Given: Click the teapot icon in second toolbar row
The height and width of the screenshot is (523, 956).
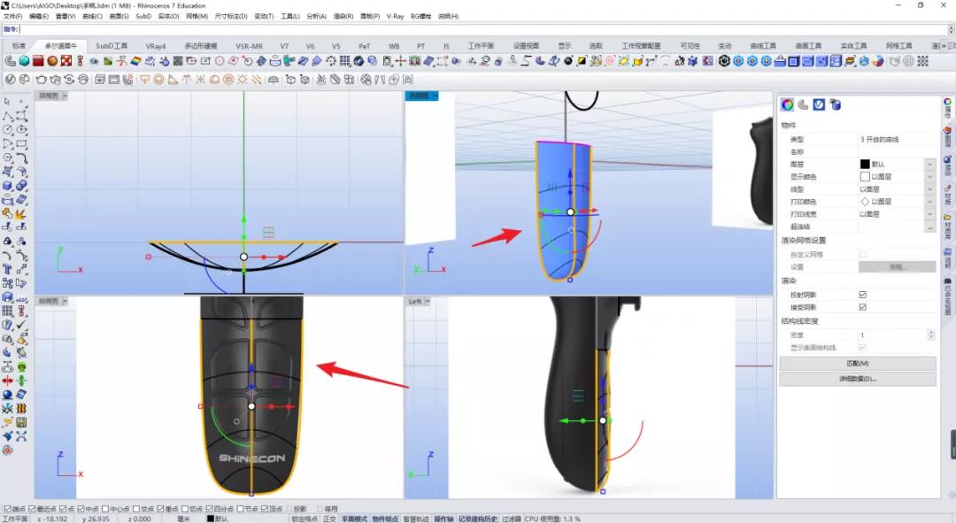Looking at the screenshot, I should pos(42,80).
